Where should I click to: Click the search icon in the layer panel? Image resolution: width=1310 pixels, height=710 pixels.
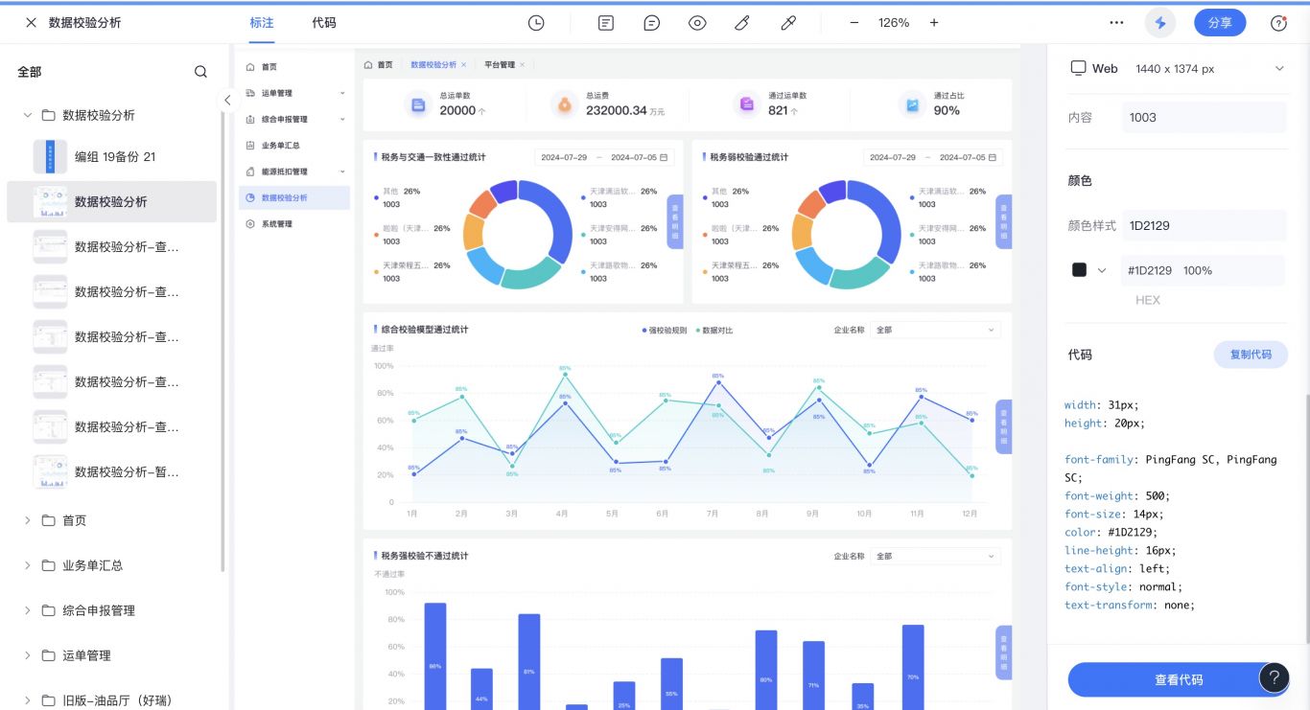200,72
